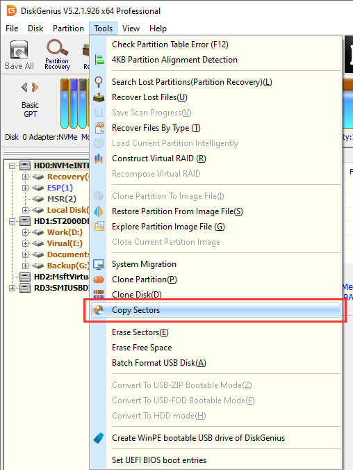Click the RD3 SMIUSB disk icon
Viewport: 353px width, 470px height.
click(x=25, y=288)
